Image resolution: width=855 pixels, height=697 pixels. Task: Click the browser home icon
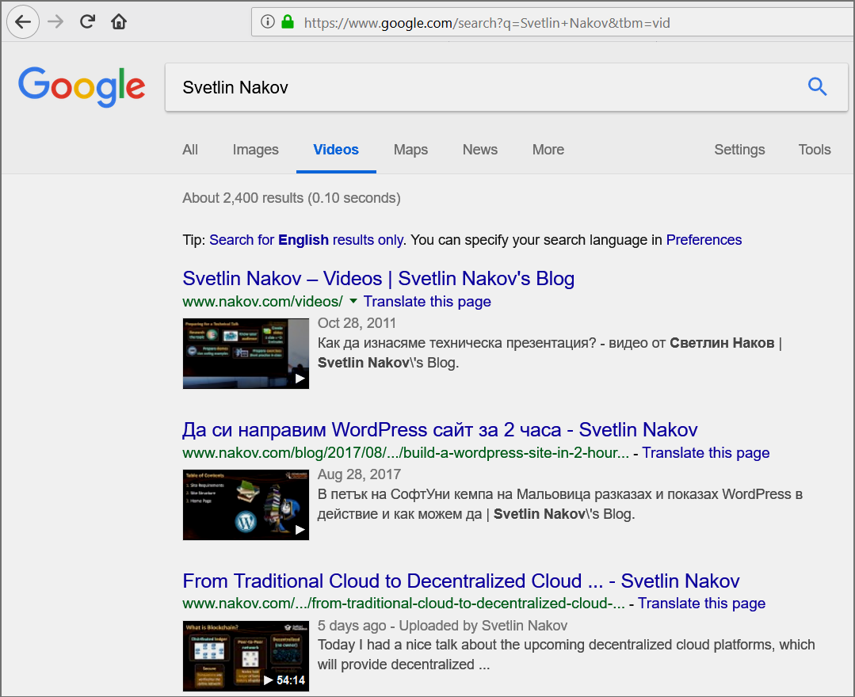point(119,21)
